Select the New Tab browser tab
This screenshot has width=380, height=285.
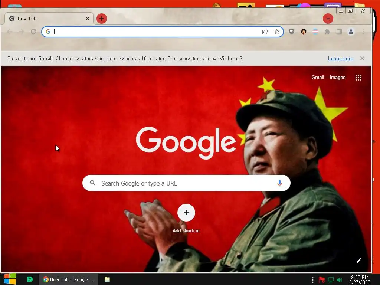49,19
